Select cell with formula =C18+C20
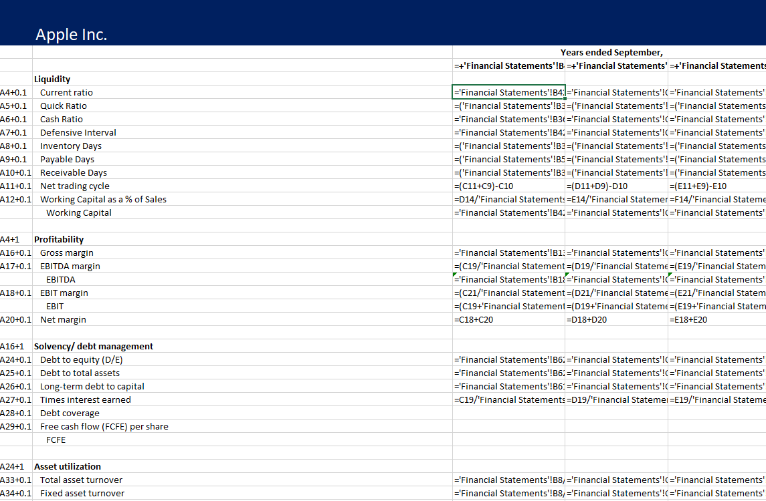766x501 pixels. pos(508,319)
